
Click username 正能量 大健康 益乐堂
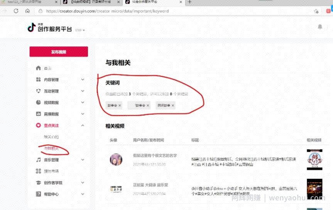pyautogui.click(x=150, y=185)
